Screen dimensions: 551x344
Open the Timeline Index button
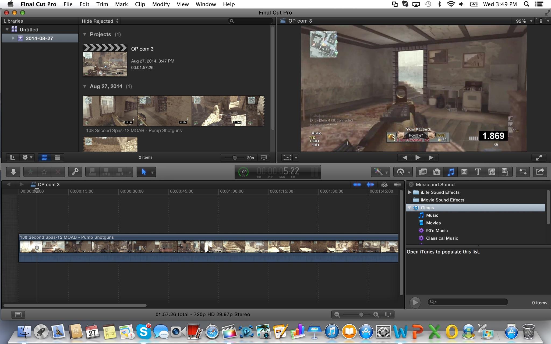point(18,314)
